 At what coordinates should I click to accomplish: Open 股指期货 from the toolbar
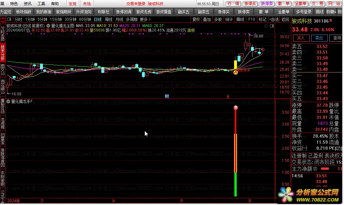click(64, 12)
